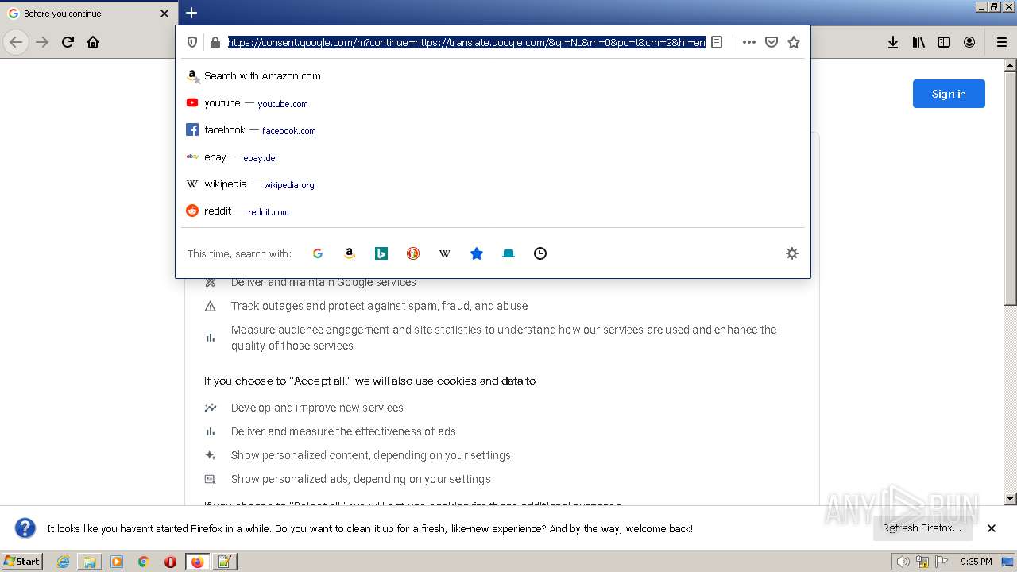The width and height of the screenshot is (1017, 572).
Task: Search this time with Bing
Action: [381, 253]
